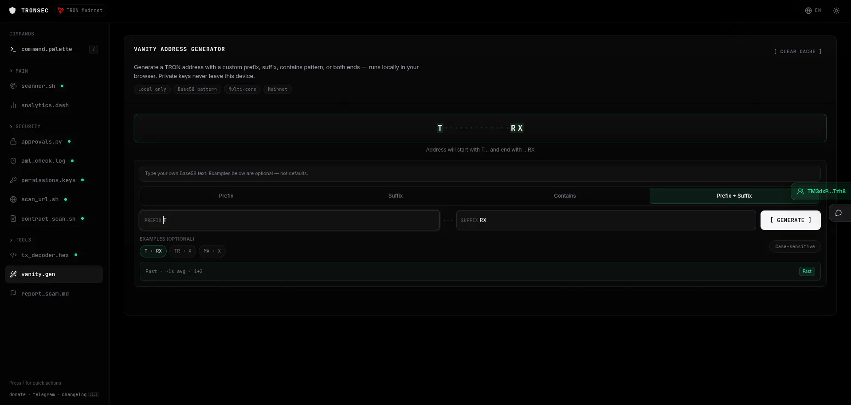The image size is (851, 405).
Task: Choose the TR + X example chip
Action: point(183,251)
